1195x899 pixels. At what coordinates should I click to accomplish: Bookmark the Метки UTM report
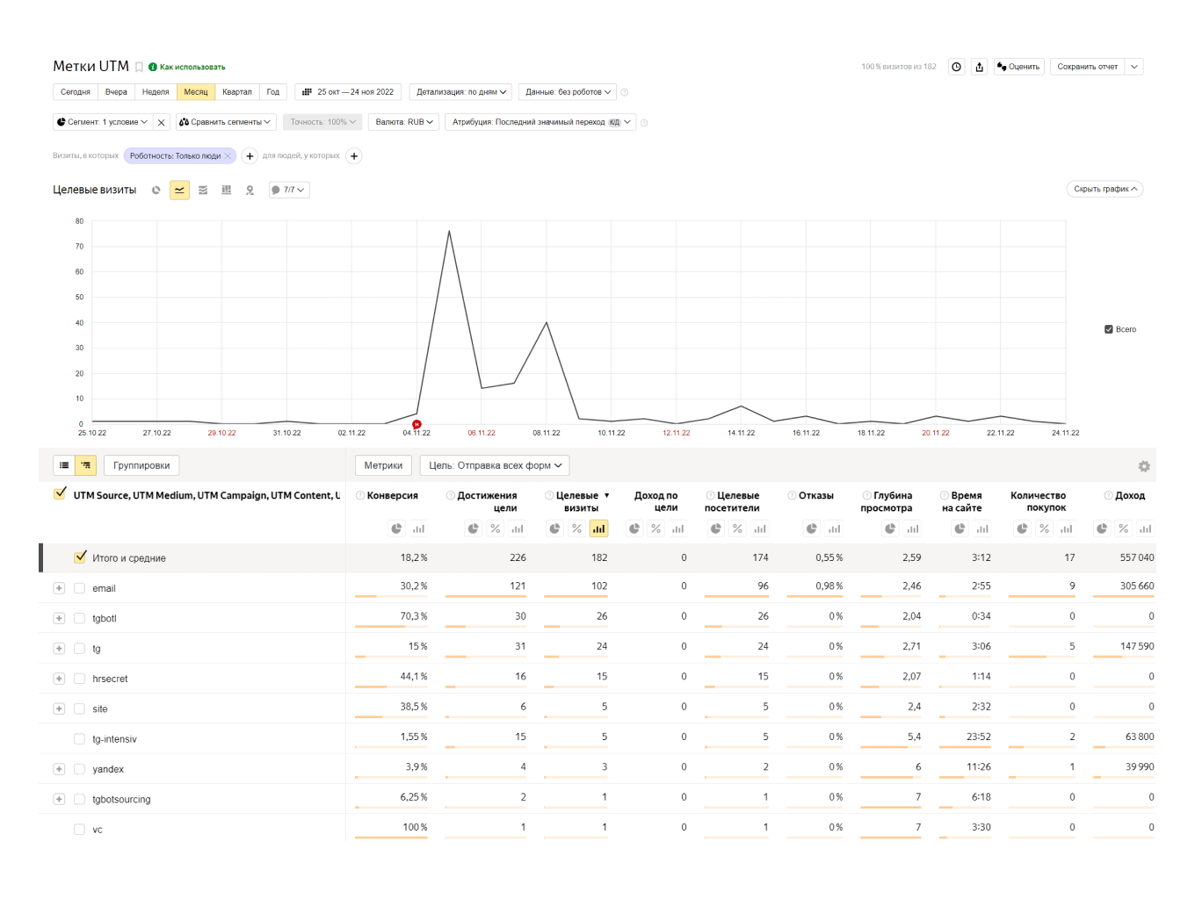(x=139, y=68)
